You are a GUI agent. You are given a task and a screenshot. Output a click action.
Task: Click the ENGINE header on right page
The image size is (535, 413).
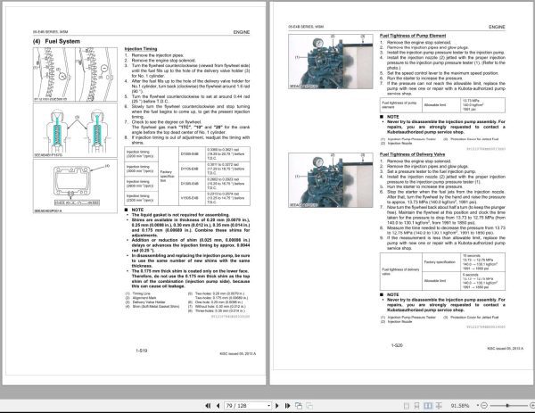pos(497,27)
